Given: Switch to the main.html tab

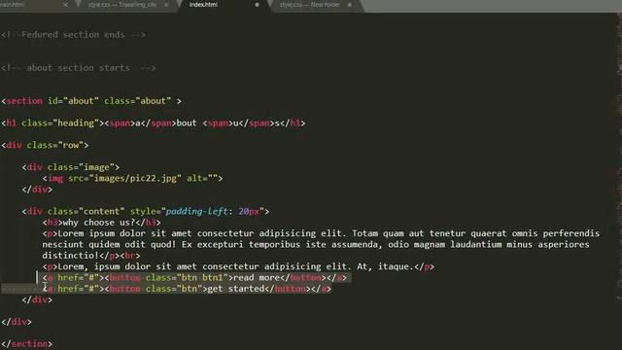Looking at the screenshot, I should [x=12, y=5].
